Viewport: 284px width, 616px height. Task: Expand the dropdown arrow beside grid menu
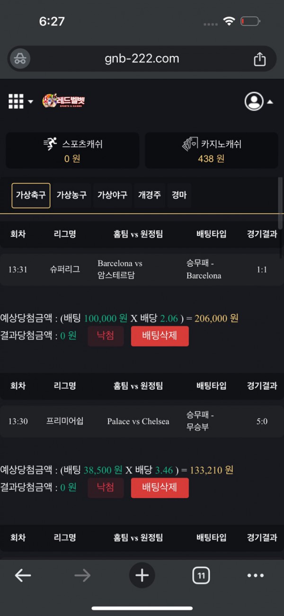[x=31, y=101]
